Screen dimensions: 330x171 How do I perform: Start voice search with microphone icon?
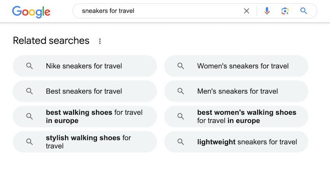click(x=267, y=11)
